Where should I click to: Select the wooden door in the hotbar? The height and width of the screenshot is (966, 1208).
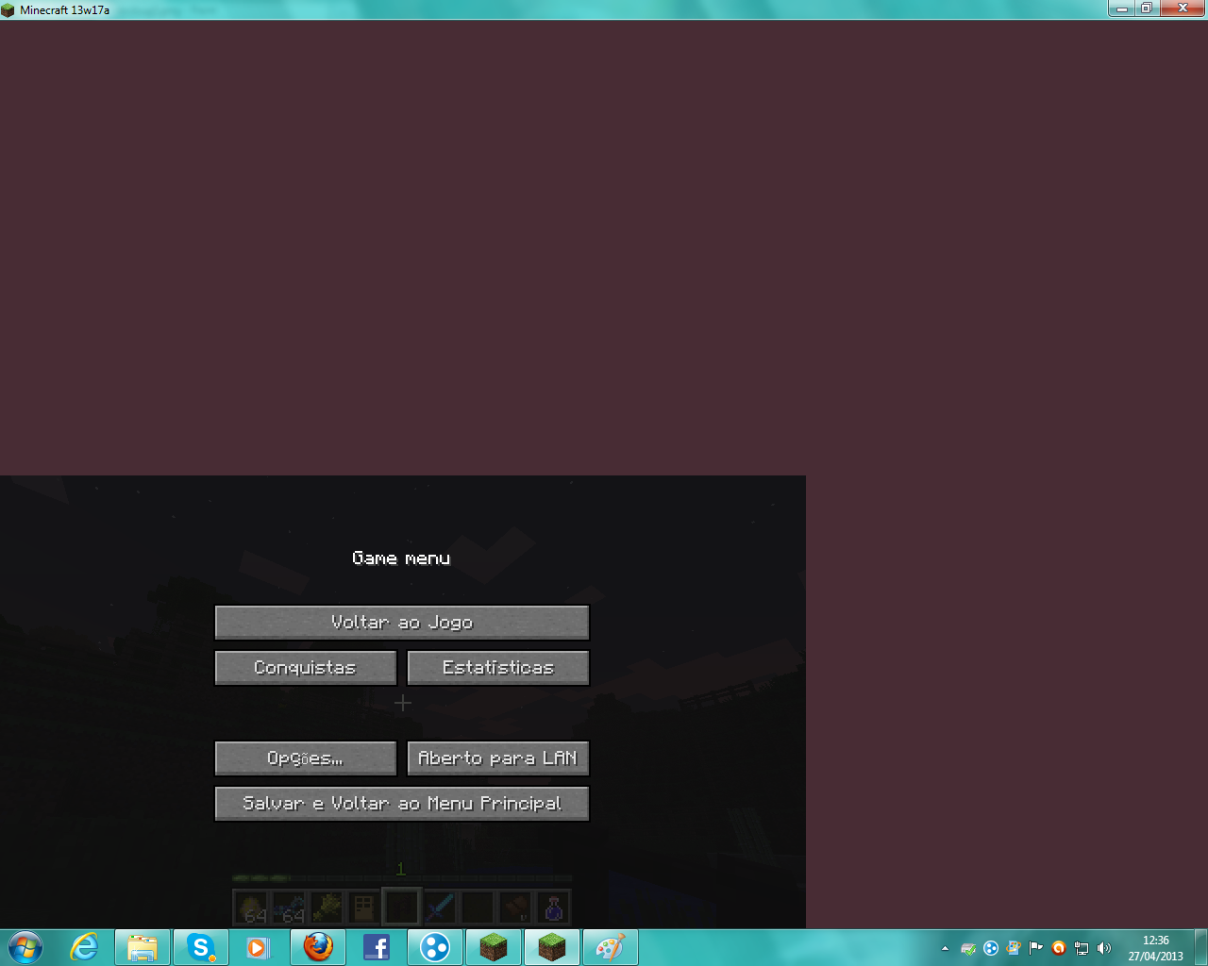363,908
